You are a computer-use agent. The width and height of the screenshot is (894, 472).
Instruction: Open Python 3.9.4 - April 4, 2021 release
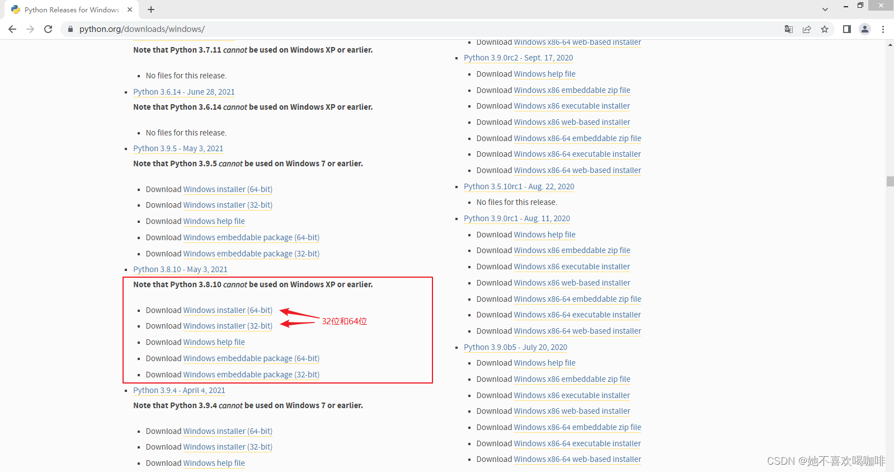[x=179, y=390]
